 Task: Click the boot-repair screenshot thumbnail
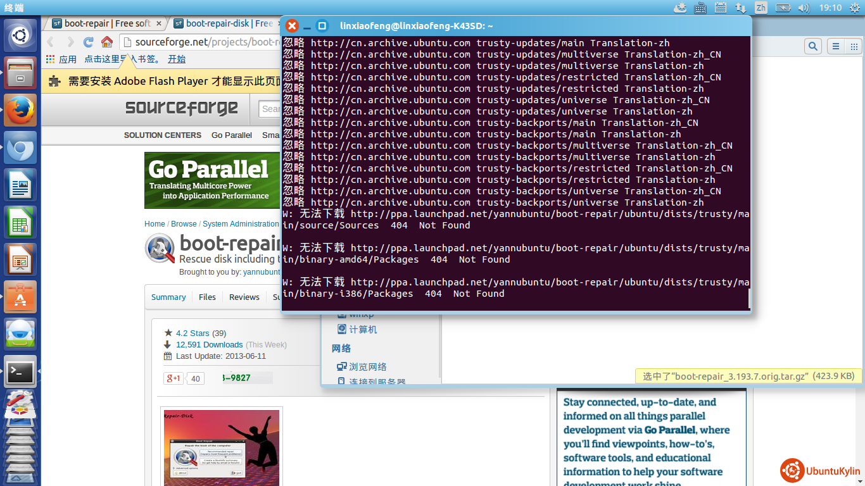(x=221, y=447)
